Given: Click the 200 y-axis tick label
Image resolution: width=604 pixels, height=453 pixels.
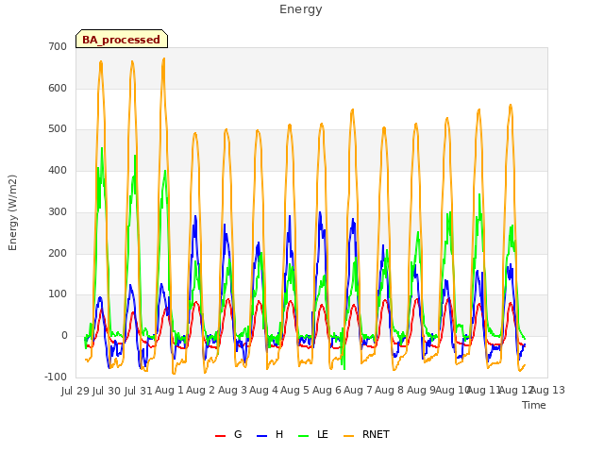Looking at the screenshot, I should [x=58, y=253].
